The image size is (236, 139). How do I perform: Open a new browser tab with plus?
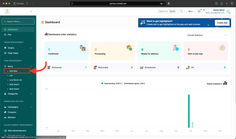pyautogui.click(x=227, y=4)
